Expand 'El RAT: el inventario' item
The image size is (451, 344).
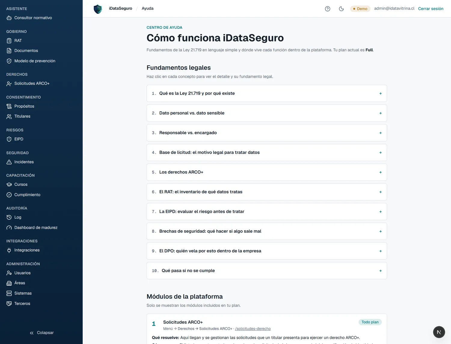267,192
